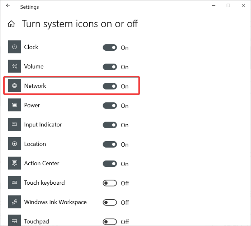Viewport: 251px width, 226px height.
Task: Click the Power battery icon tile
Action: pos(14,105)
